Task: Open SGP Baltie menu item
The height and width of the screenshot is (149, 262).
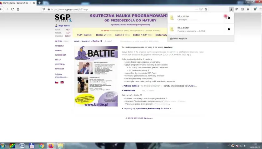Action: 85,35
